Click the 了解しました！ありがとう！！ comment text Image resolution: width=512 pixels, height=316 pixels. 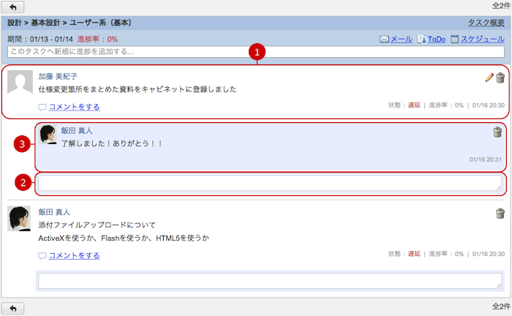click(x=112, y=143)
